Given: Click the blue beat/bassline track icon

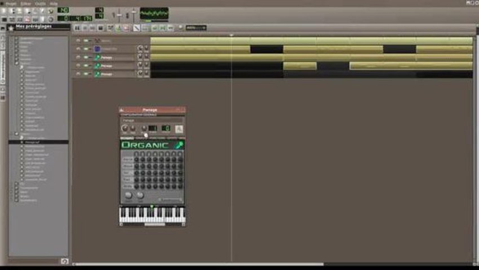Looking at the screenshot, I should [97, 49].
